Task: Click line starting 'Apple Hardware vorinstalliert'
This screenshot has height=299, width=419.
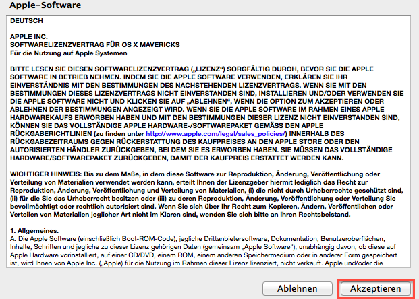Action: (204, 255)
